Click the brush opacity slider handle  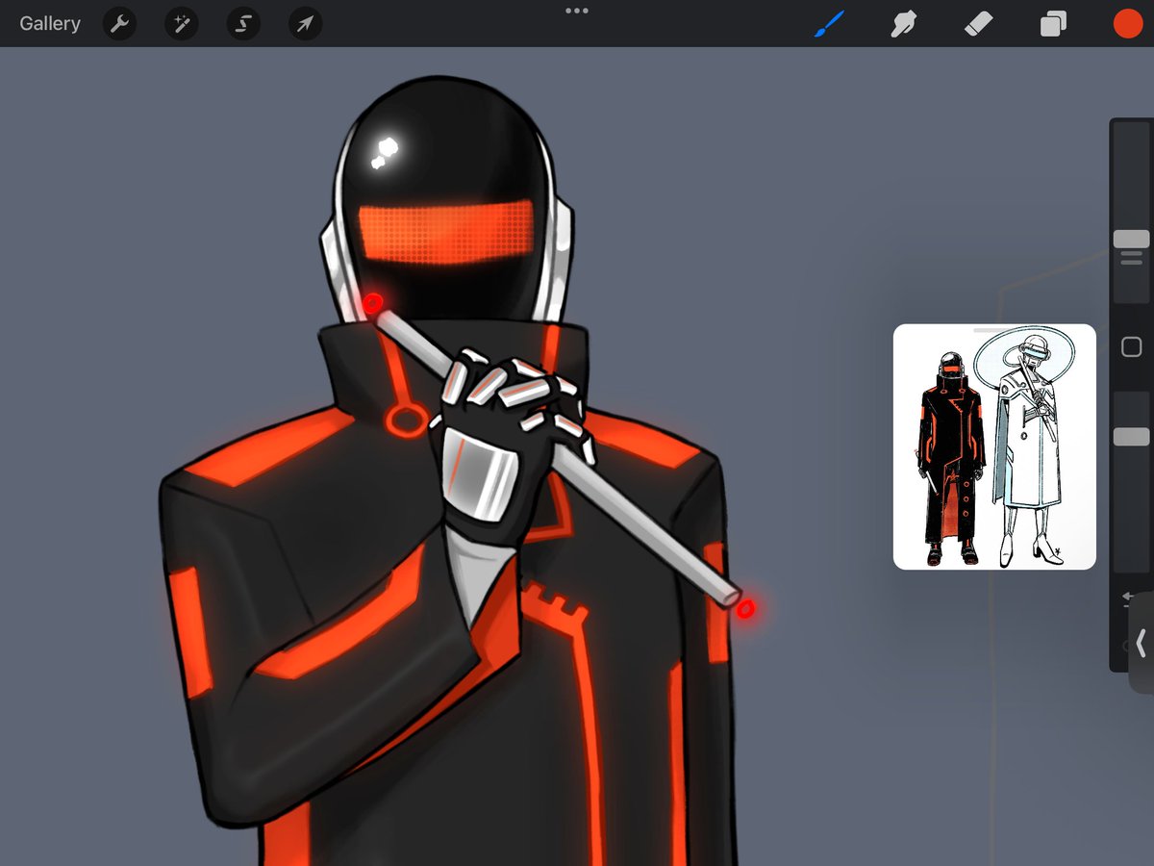(x=1131, y=437)
